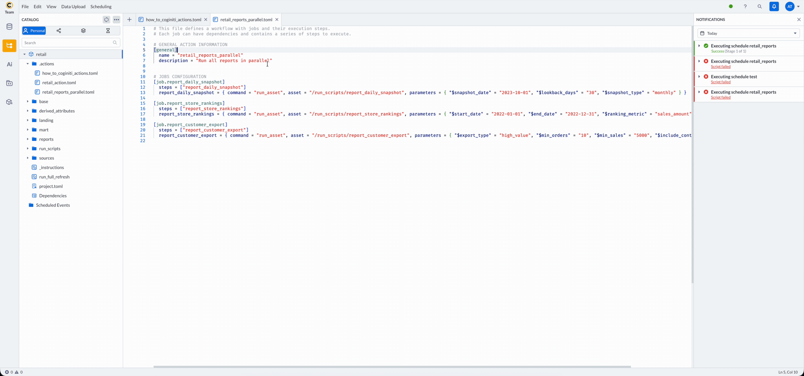Click the Coginiti Team logo
Viewport: 804px width, 376px height.
click(9, 7)
